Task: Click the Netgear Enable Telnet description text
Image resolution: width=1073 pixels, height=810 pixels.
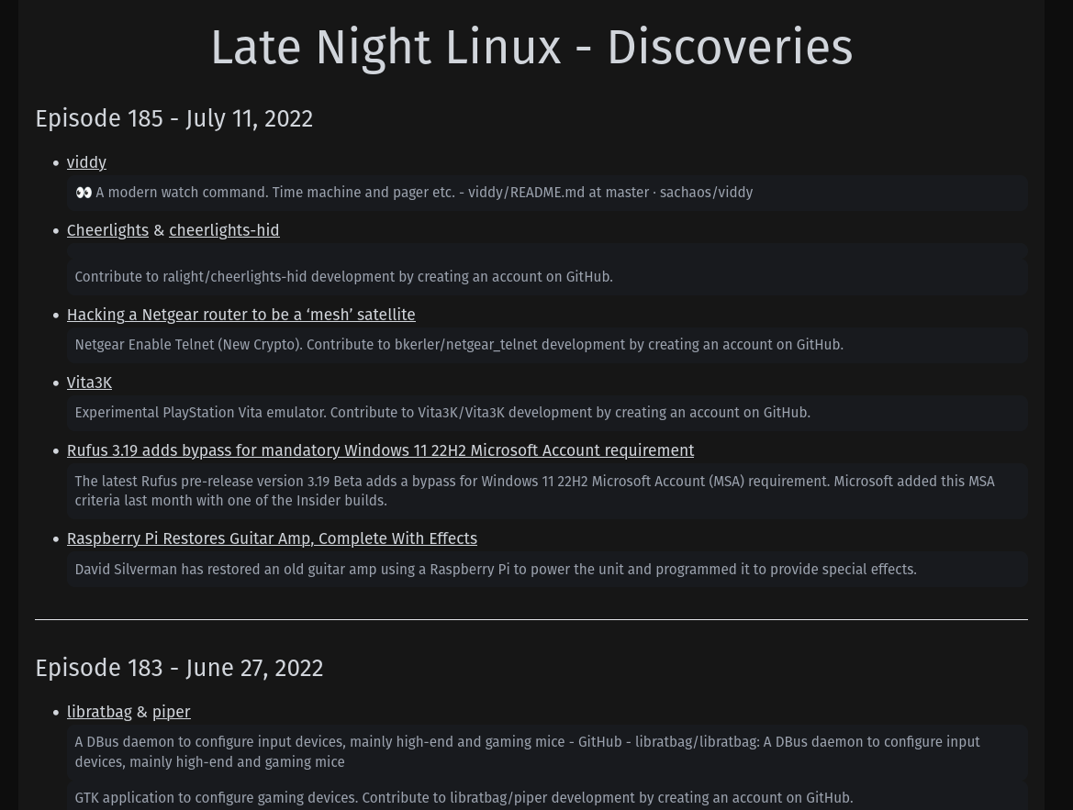Action: [458, 345]
